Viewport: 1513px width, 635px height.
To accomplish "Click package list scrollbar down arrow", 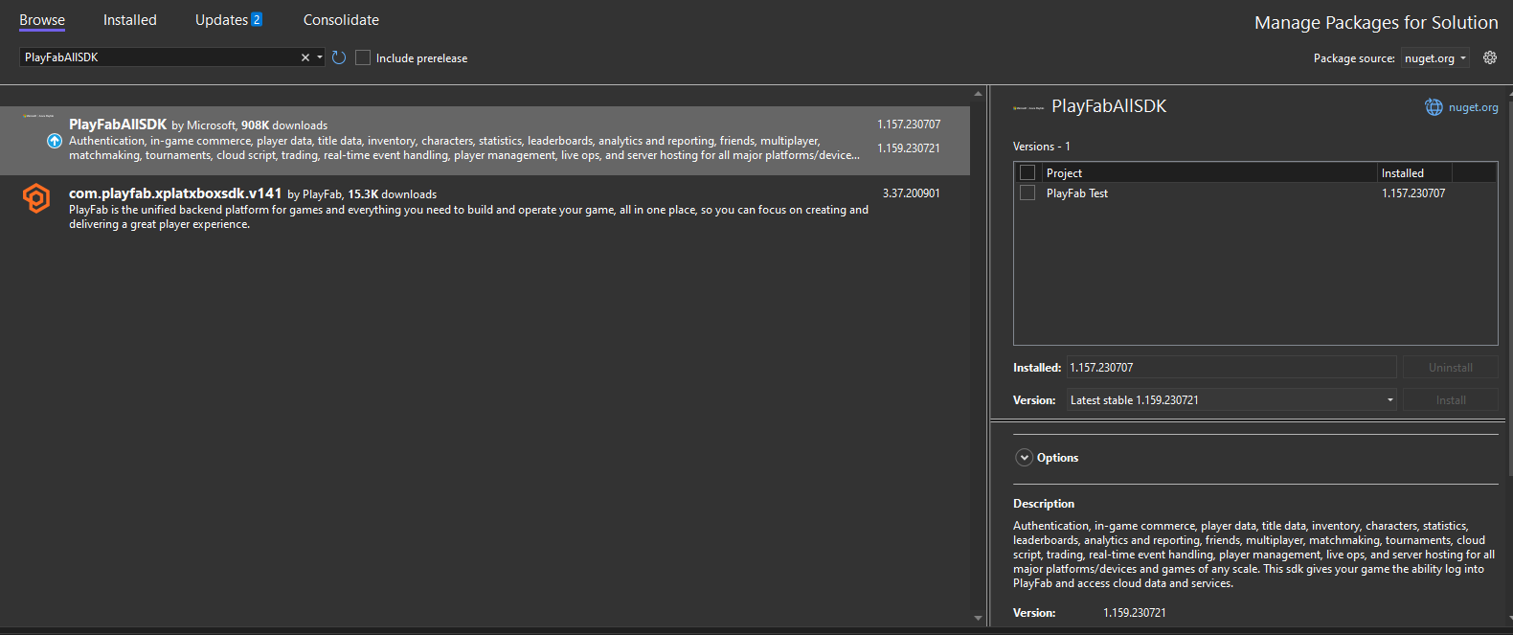I will click(978, 619).
